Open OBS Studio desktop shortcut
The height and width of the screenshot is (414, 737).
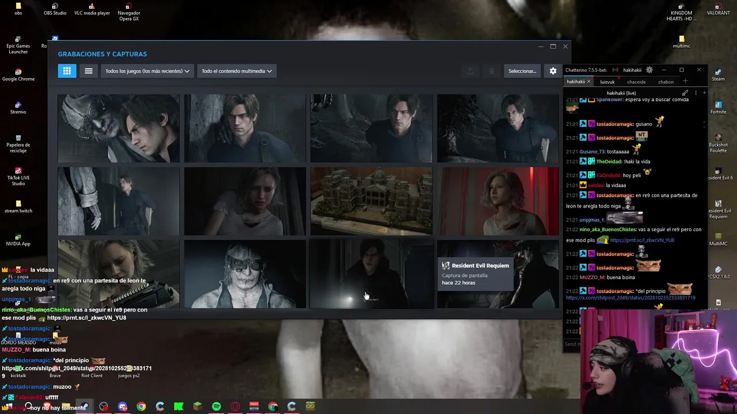tap(55, 9)
